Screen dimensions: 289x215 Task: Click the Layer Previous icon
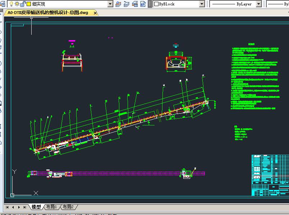point(127,4)
